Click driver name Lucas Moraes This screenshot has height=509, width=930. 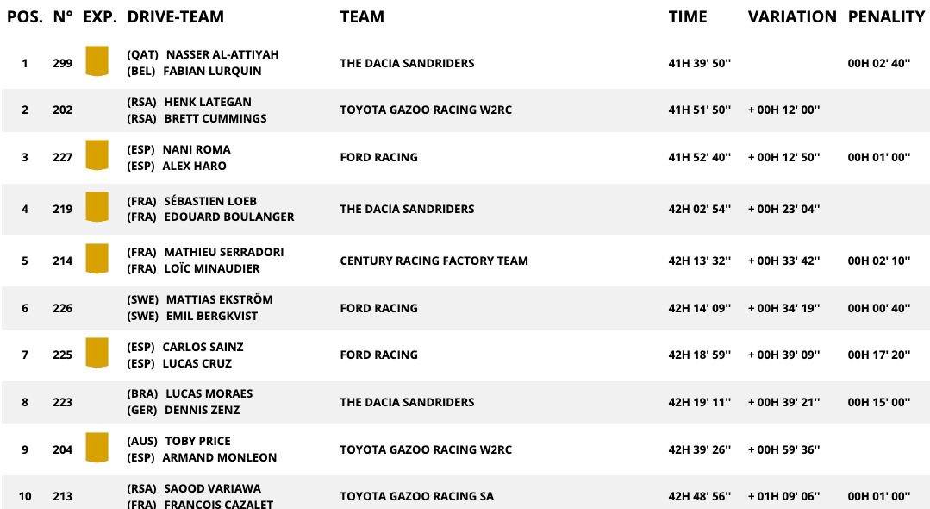pyautogui.click(x=209, y=393)
